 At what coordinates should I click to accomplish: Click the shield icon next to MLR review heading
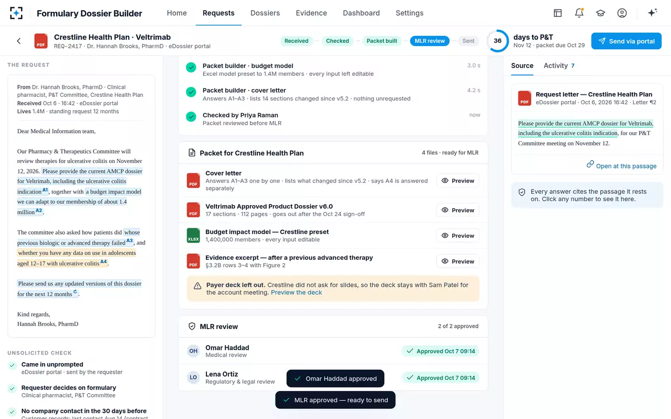point(192,326)
